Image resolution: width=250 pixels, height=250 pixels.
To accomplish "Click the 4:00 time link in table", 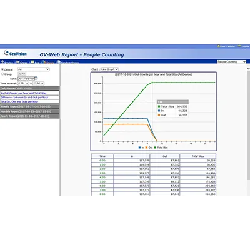I will coord(102,177).
